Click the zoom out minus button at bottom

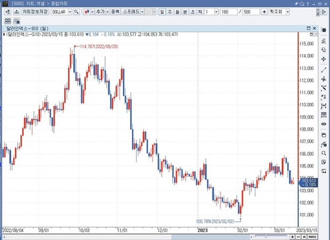298,237
